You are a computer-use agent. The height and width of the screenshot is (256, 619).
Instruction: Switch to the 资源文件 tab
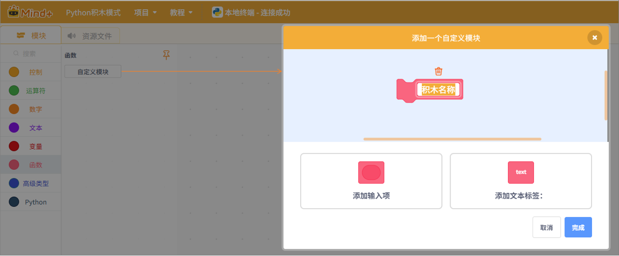pyautogui.click(x=90, y=36)
